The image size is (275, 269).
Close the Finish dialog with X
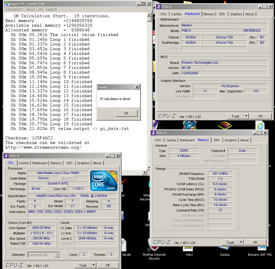click(137, 87)
